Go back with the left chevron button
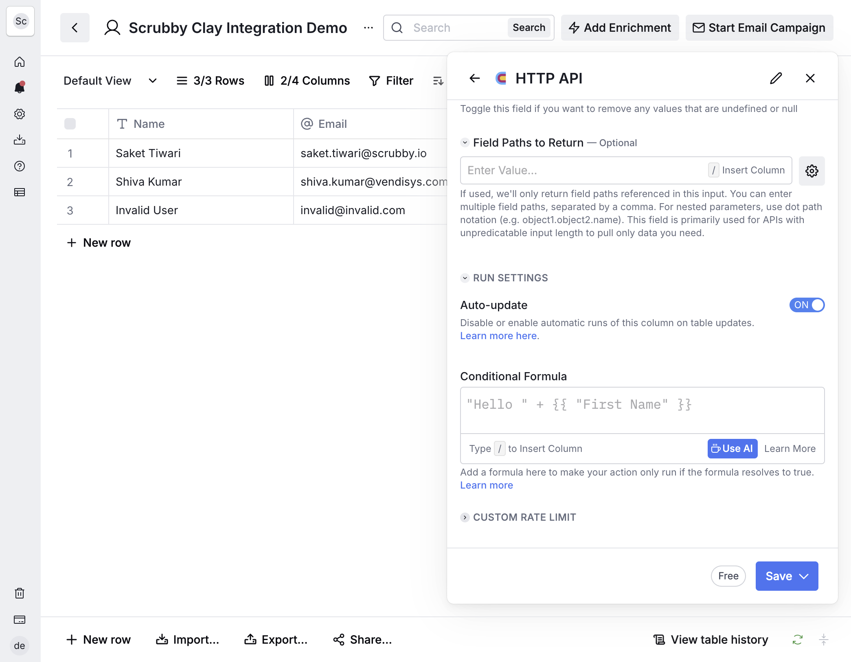 [x=75, y=28]
